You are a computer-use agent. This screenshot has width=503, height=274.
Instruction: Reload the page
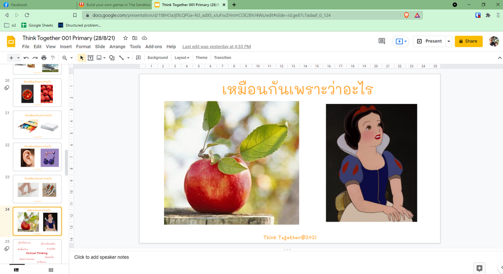coord(27,15)
